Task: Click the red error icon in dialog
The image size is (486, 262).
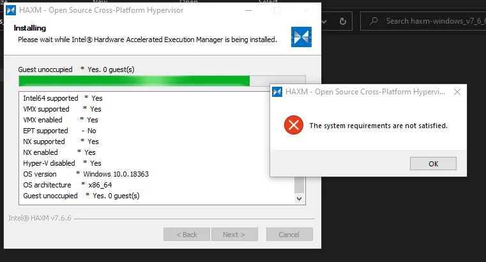Action: pos(294,125)
